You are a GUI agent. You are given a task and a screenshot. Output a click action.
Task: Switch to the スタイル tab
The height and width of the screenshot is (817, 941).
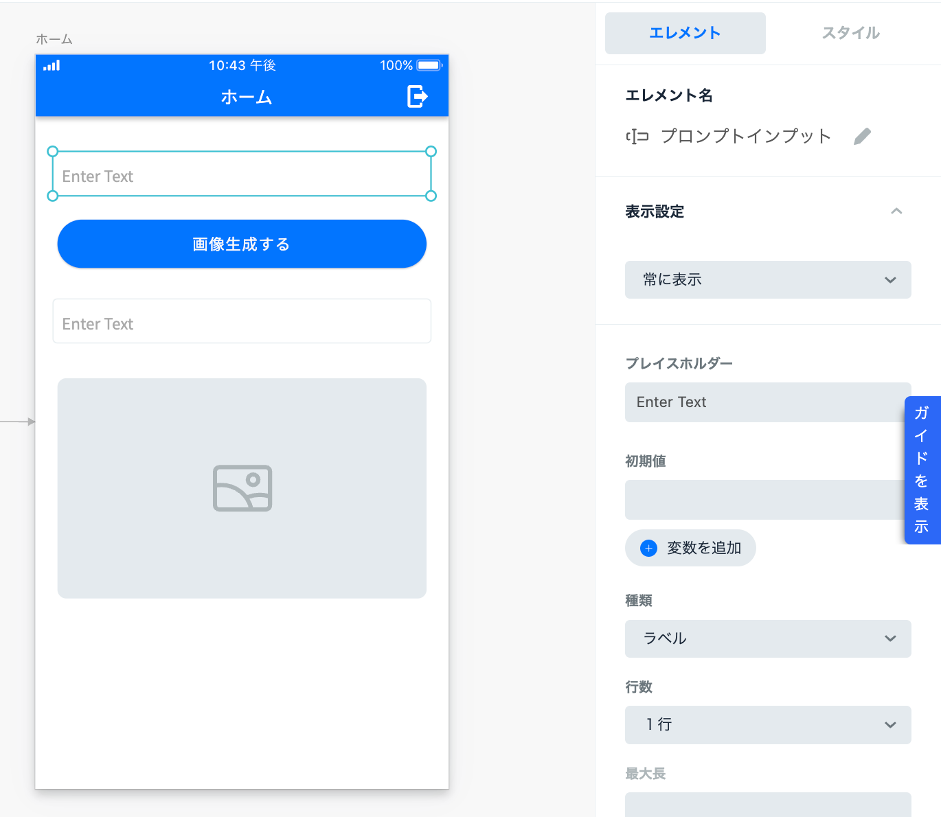point(850,33)
